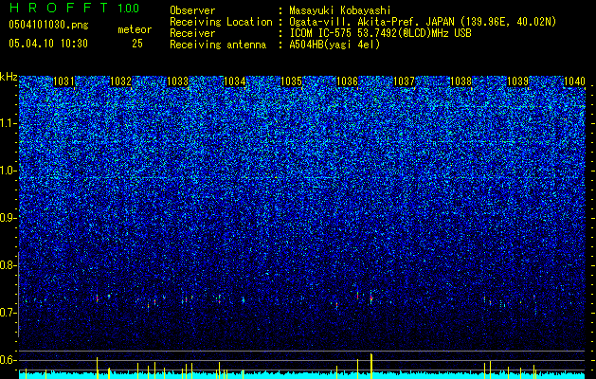
Task: Click the meteor label
Action: (x=135, y=29)
